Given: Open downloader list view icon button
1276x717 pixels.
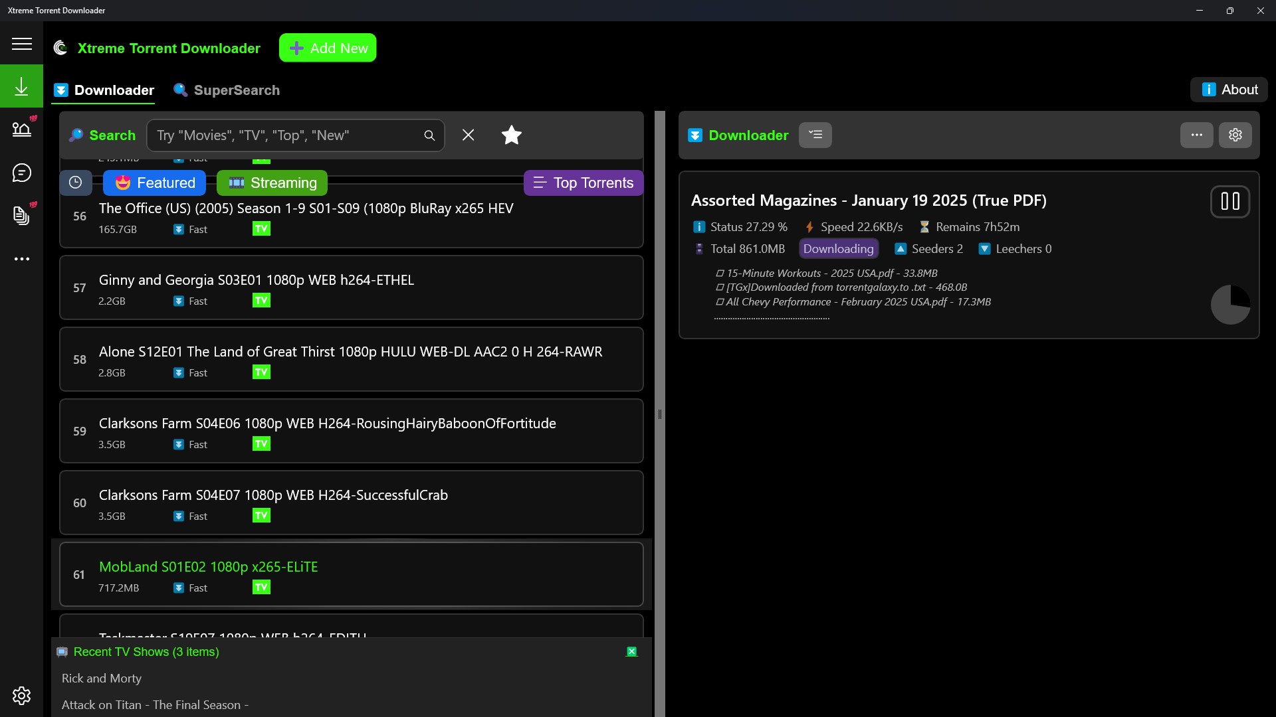Looking at the screenshot, I should [815, 135].
